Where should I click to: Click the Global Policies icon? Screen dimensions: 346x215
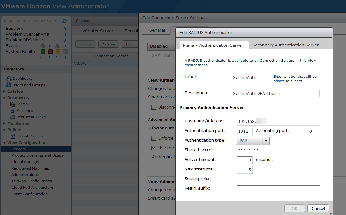coord(13,136)
